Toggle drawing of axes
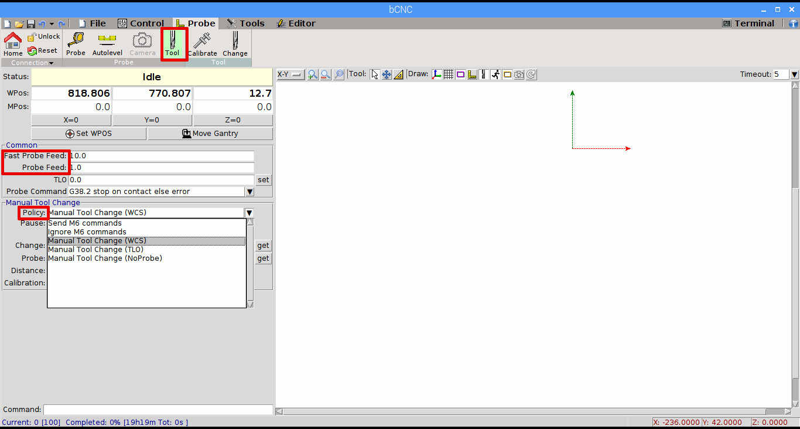The height and width of the screenshot is (429, 800). point(437,74)
